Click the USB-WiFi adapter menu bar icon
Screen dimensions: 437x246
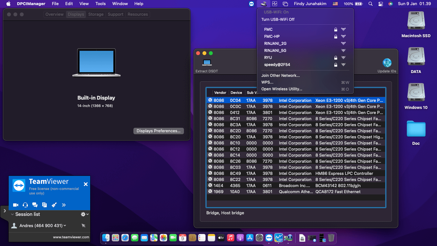[263, 4]
